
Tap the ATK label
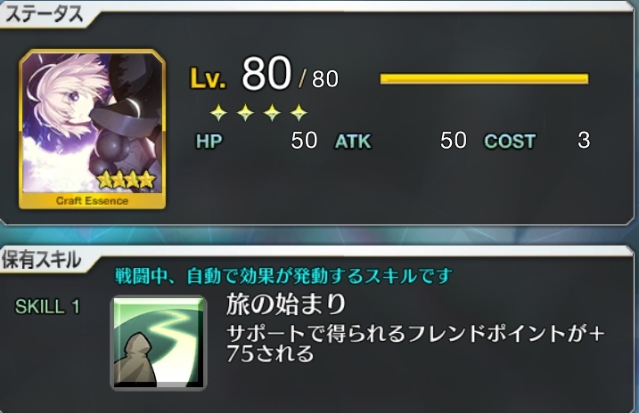pos(353,142)
